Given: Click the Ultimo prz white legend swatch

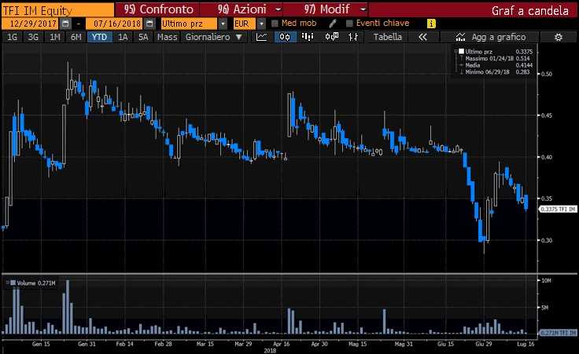Looking at the screenshot, I should pyautogui.click(x=461, y=51).
